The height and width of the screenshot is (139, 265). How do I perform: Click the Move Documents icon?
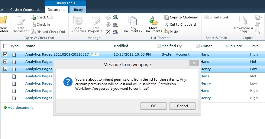pyautogui.click(x=153, y=21)
